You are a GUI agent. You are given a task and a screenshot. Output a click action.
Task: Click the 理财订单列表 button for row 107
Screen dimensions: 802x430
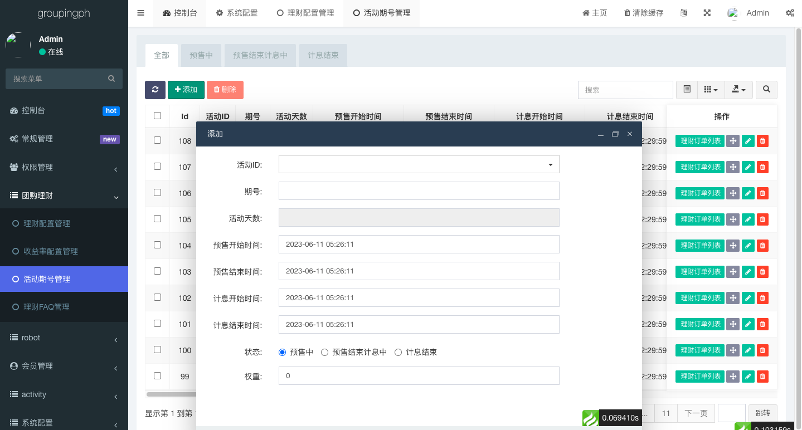[x=699, y=167]
